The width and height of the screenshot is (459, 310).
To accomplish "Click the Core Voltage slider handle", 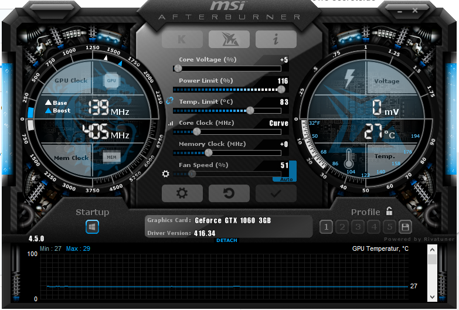I will [x=178, y=69].
